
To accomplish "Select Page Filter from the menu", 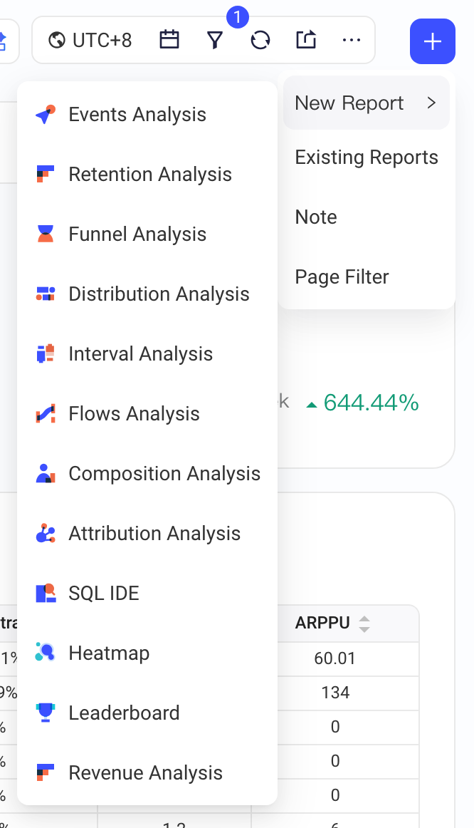I will coord(367,276).
